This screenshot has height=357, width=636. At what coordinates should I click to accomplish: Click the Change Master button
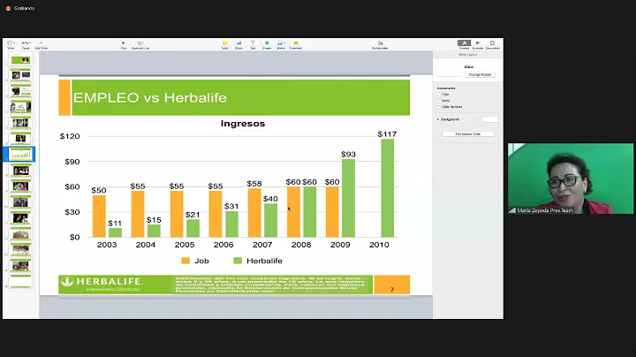(x=480, y=74)
